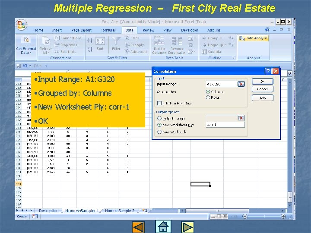Go to next slide arrow
The width and height of the screenshot is (311, 233).
[187, 227]
